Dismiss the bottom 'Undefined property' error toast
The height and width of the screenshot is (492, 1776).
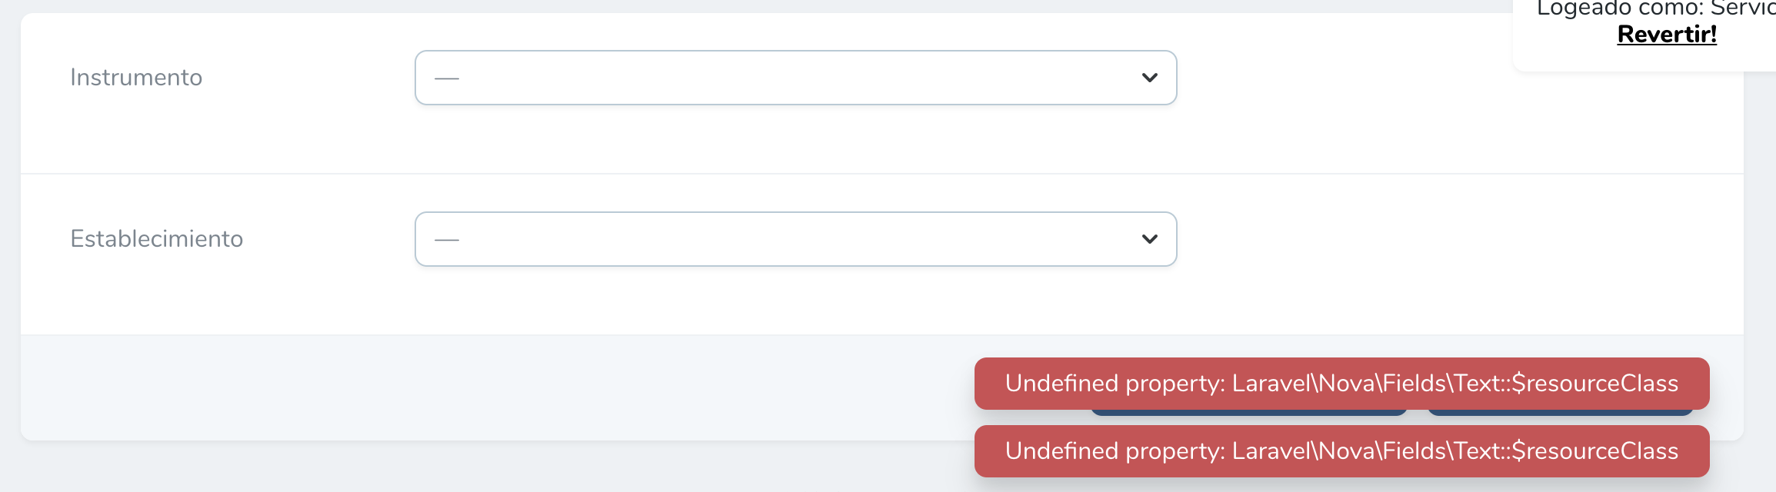[x=1341, y=450]
